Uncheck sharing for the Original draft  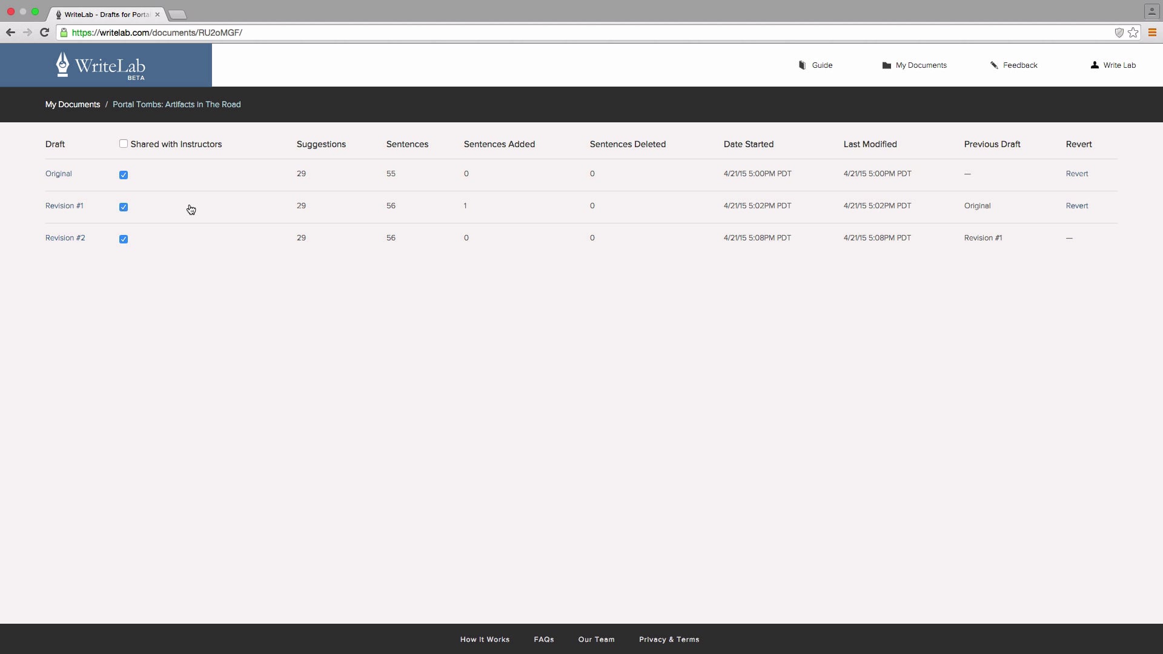124,175
